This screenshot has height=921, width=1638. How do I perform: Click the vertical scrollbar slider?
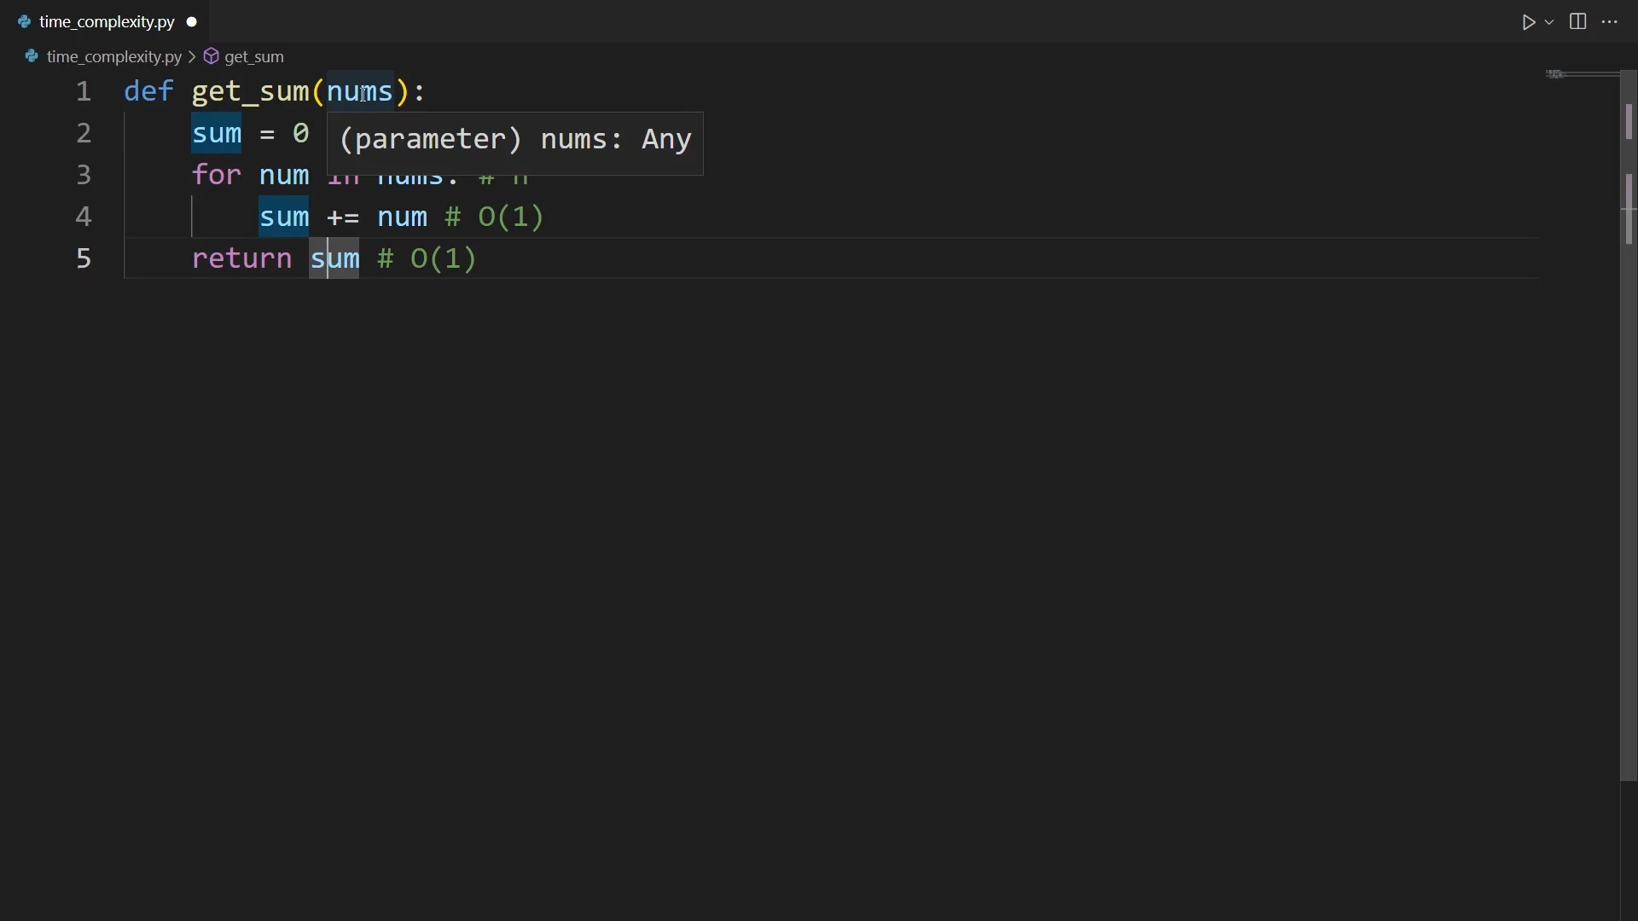(x=1629, y=426)
